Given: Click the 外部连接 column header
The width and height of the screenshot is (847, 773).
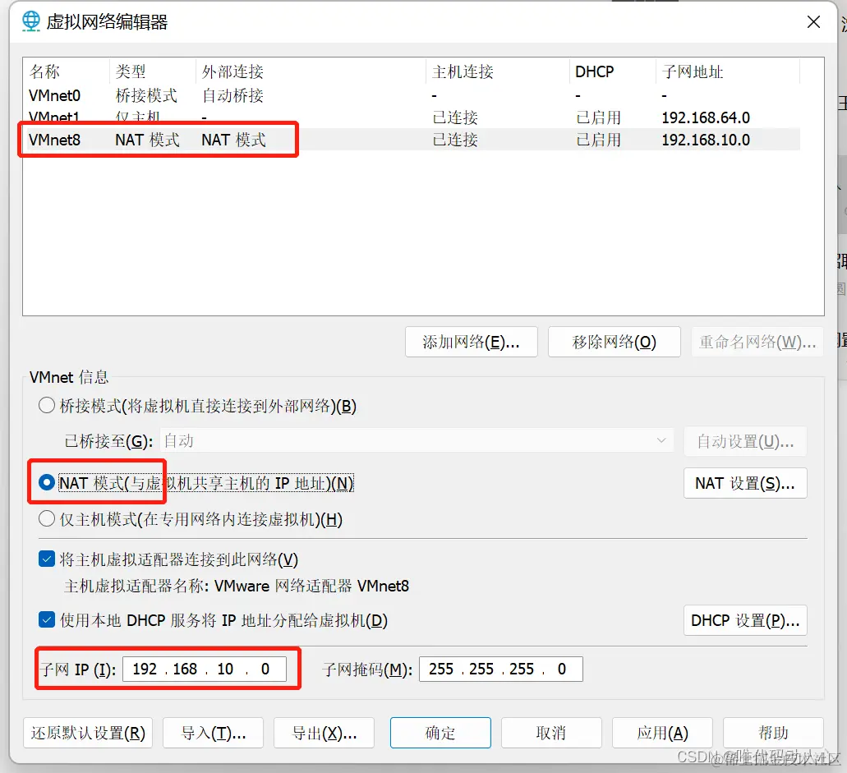Looking at the screenshot, I should click(311, 71).
